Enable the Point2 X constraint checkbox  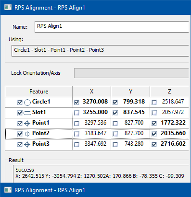pos(76,134)
